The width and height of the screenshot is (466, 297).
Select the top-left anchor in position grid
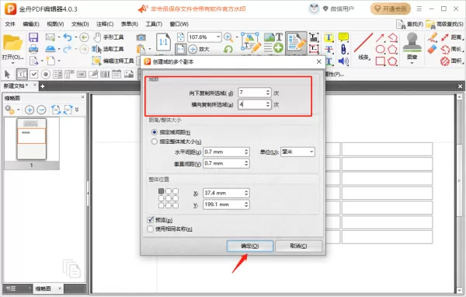161,190
